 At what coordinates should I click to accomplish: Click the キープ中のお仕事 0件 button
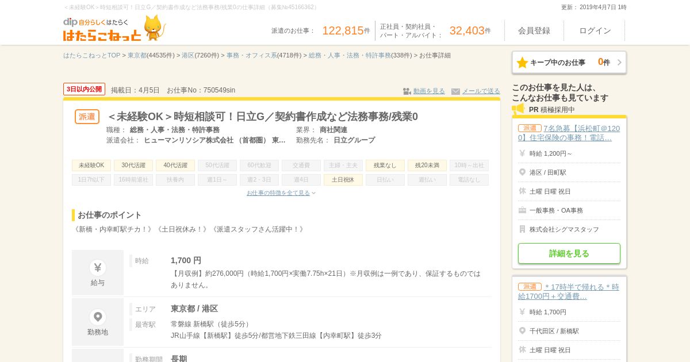tap(569, 63)
